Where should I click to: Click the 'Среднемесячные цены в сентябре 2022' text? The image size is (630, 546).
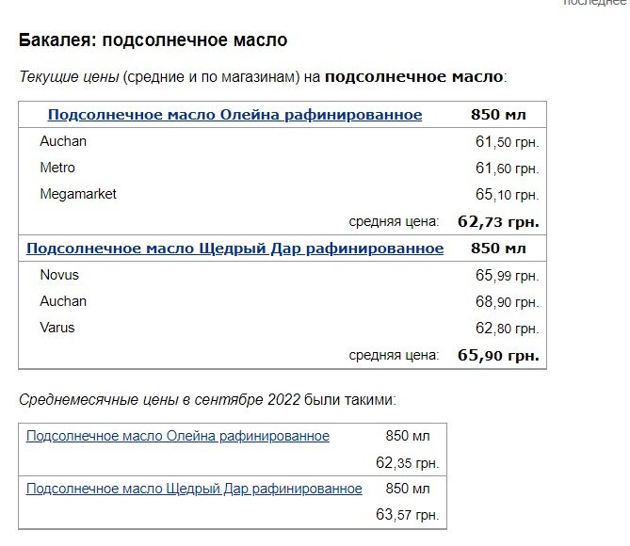(158, 399)
